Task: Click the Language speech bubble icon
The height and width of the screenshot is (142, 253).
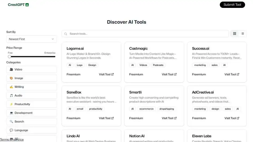Action: (11, 130)
